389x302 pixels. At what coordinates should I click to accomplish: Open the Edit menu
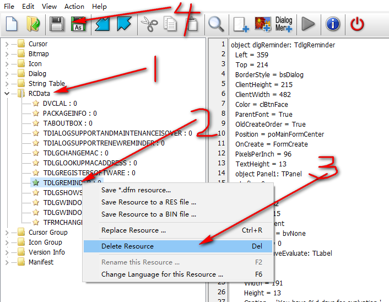[x=28, y=7]
